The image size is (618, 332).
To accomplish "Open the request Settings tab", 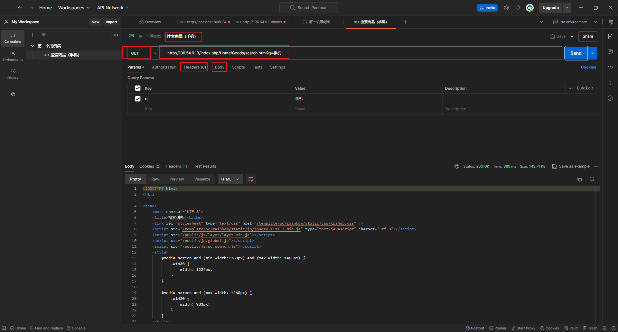I will pyautogui.click(x=278, y=67).
